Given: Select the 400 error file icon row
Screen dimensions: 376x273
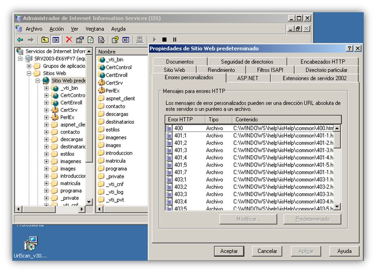Looking at the screenshot, I should 169,128.
